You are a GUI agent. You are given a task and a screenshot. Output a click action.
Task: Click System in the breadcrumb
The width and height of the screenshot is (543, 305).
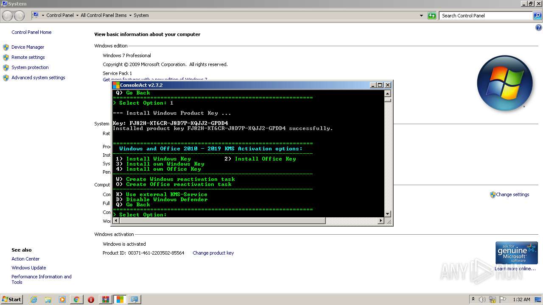tap(141, 15)
